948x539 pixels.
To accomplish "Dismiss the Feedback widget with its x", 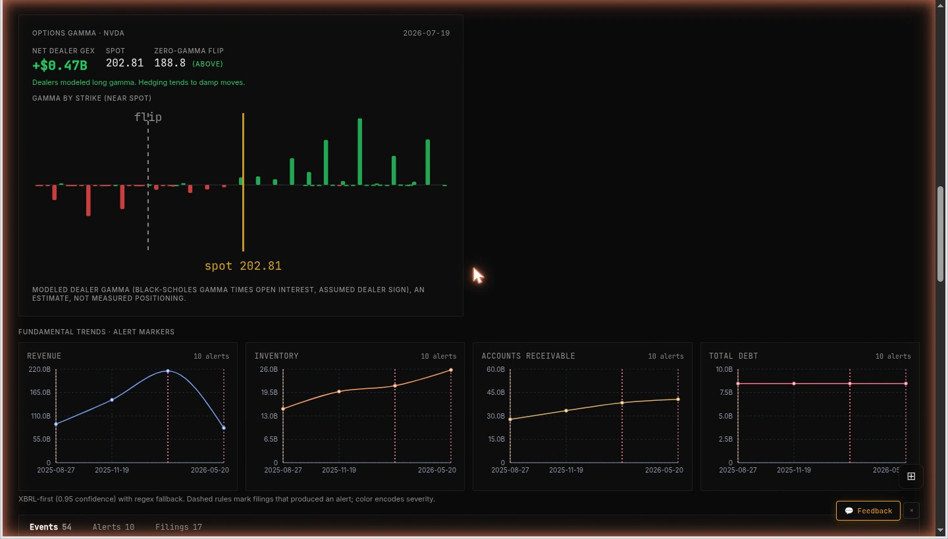I will (911, 511).
